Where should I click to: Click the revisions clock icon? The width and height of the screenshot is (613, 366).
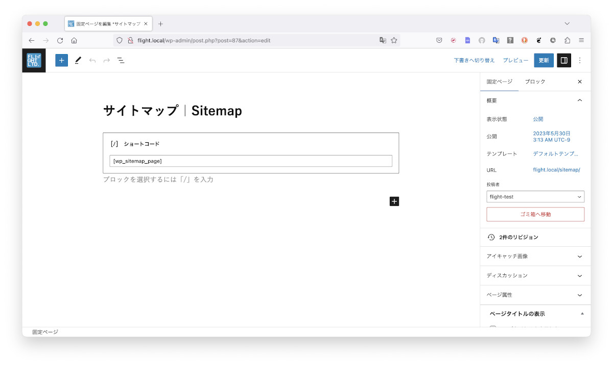[491, 237]
